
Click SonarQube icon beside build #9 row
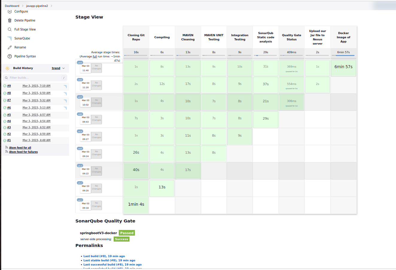coord(65,86)
